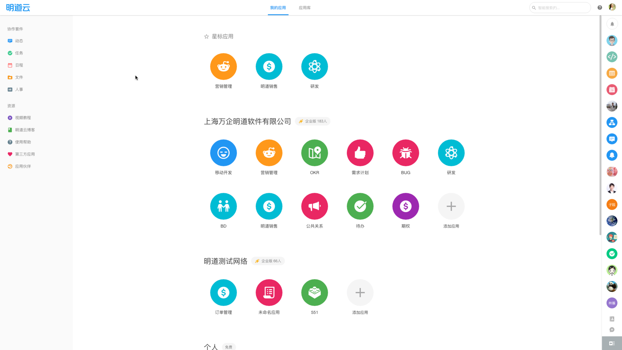Open the 期权 purple dollar app
The height and width of the screenshot is (350, 622).
coord(405,206)
